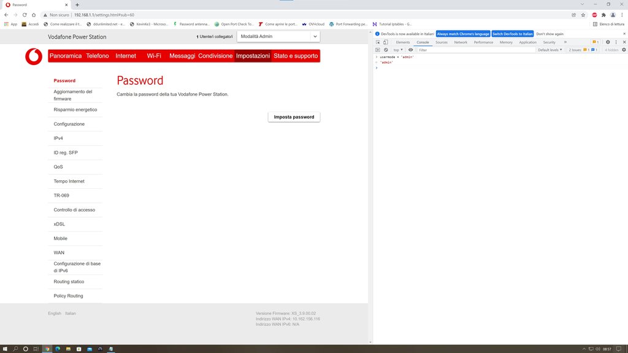Open the top context selector in console
Screen dimensions: 628x353
tap(397, 50)
